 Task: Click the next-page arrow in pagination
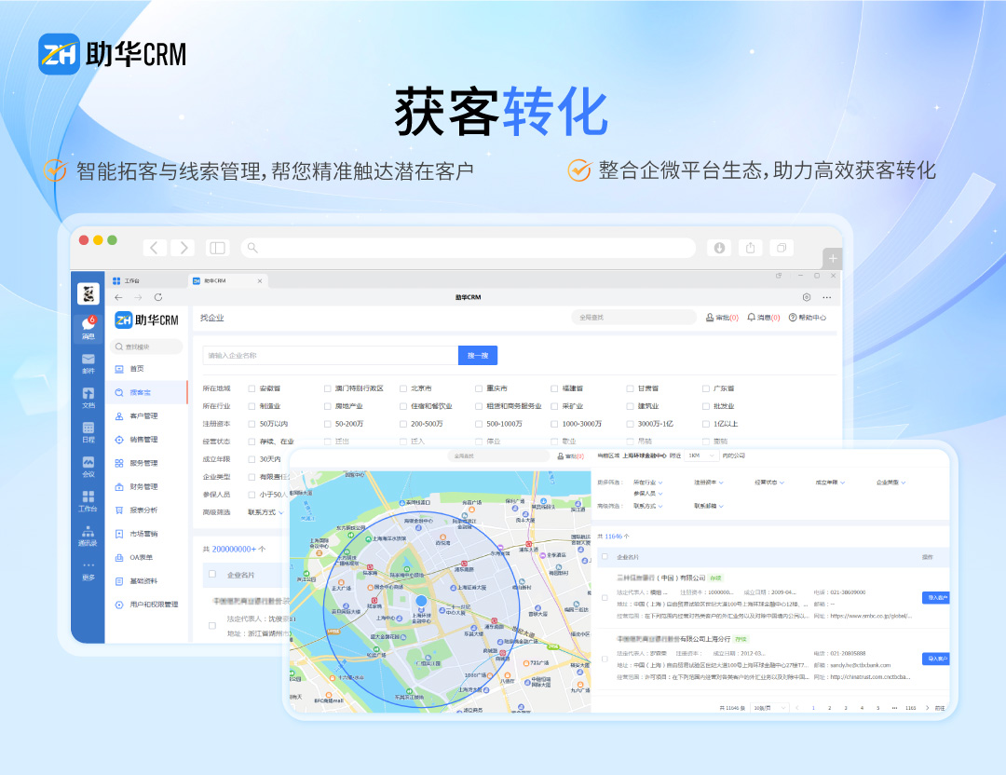pyautogui.click(x=927, y=708)
